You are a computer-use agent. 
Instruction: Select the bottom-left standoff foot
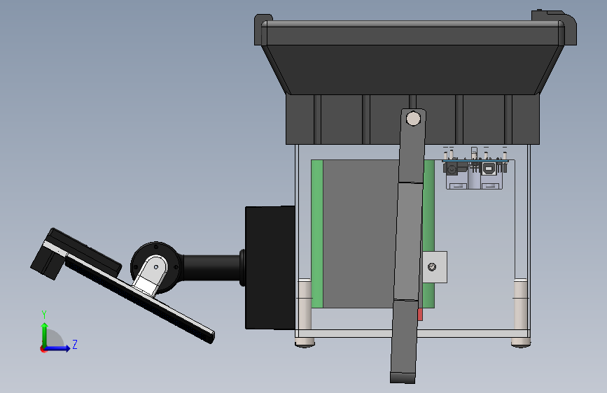click(305, 343)
